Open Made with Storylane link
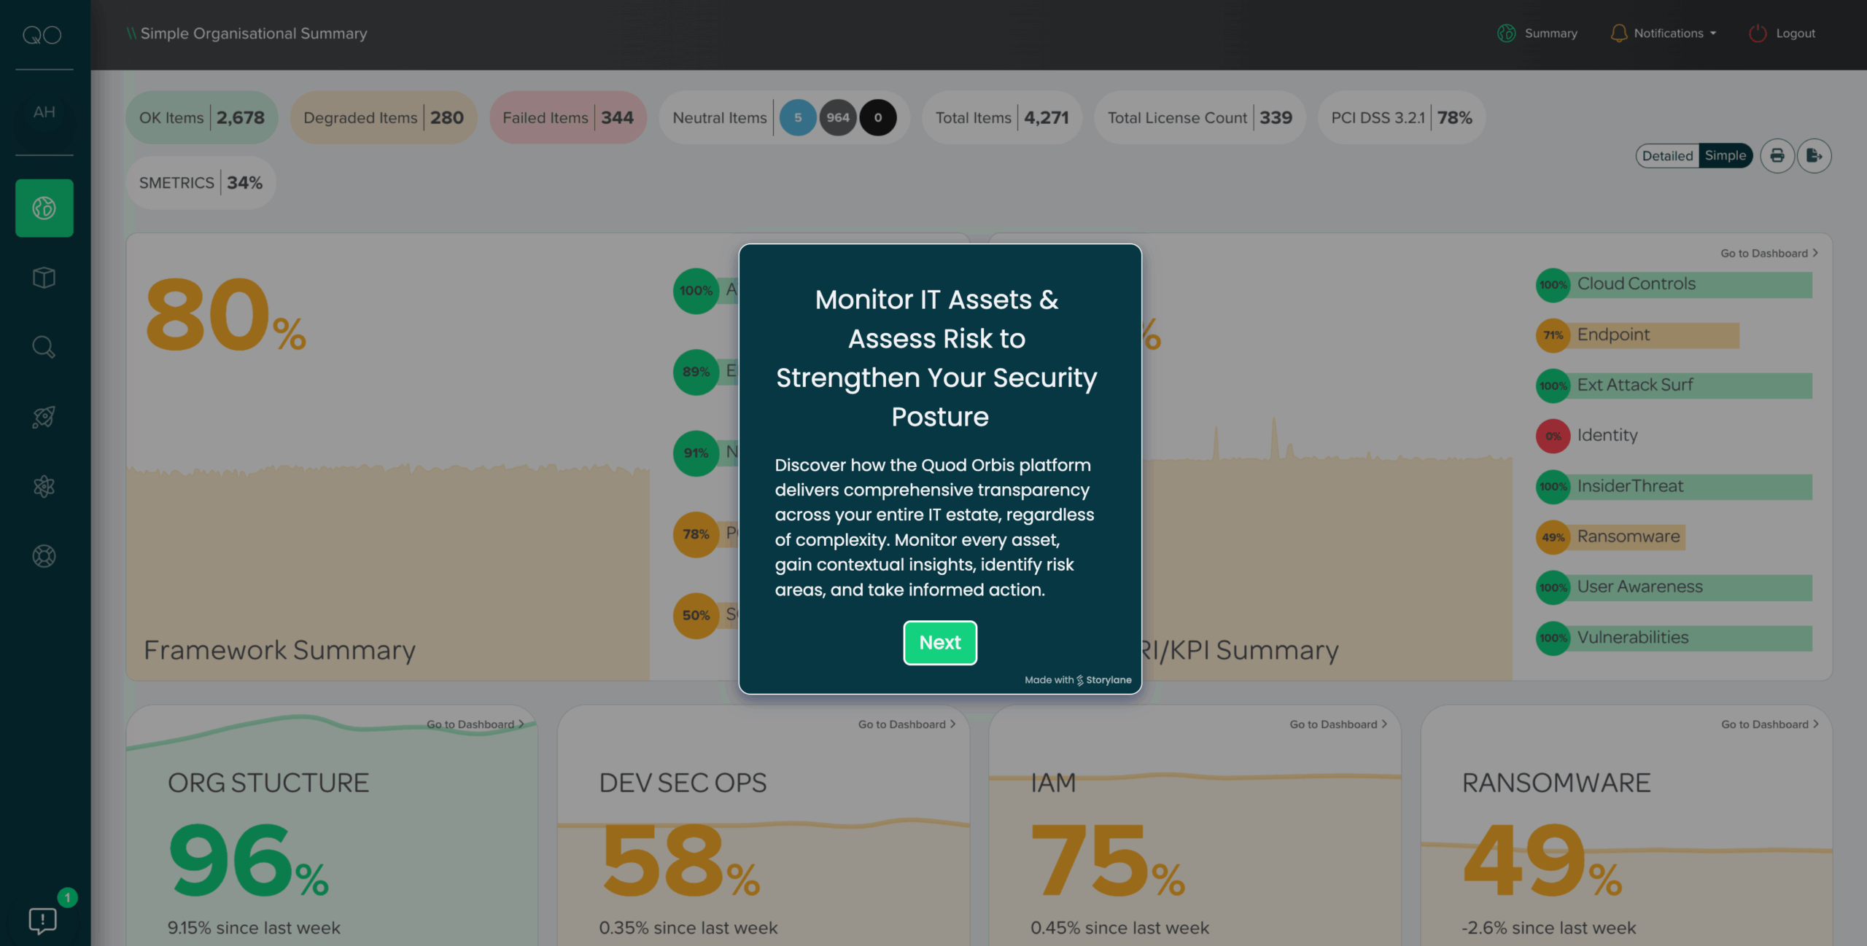The width and height of the screenshot is (1867, 946). pyautogui.click(x=1078, y=680)
